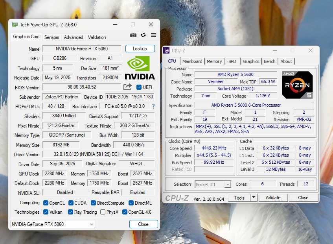The height and width of the screenshot is (244, 333).
Task: Toggle the Ray Tracing checkbox
Action: 70,212
